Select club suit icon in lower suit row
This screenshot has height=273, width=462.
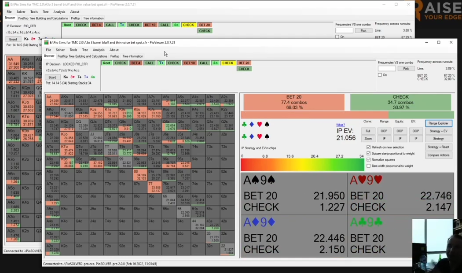click(x=244, y=136)
